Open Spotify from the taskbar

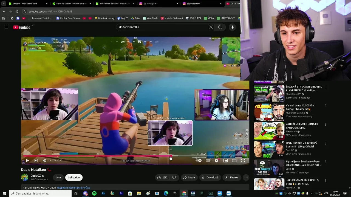(94, 193)
